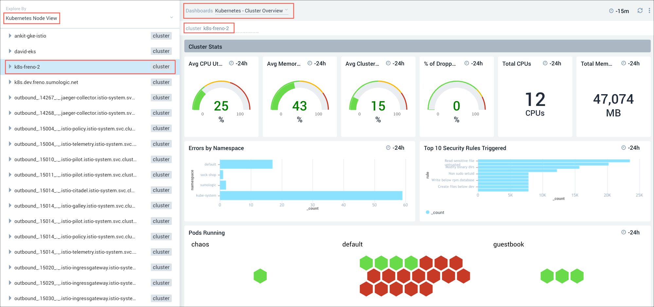
Task: Click the chaos namespace label
Action: [x=200, y=244]
